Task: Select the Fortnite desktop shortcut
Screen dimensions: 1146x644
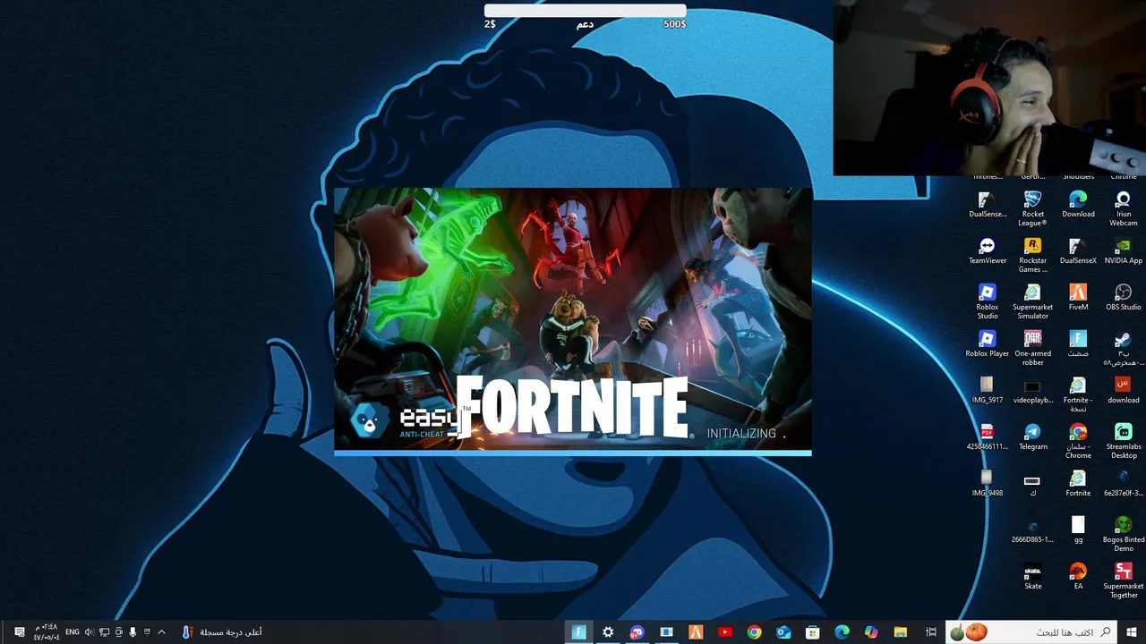Action: [1078, 484]
